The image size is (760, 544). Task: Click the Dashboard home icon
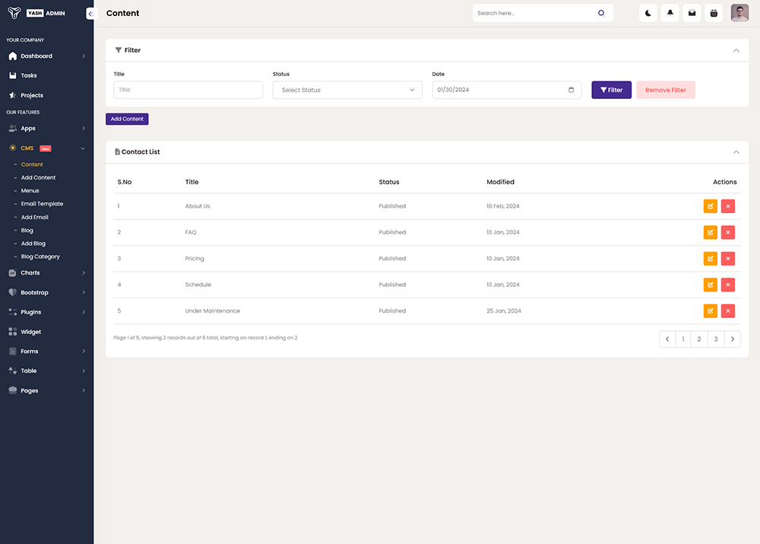(x=13, y=56)
